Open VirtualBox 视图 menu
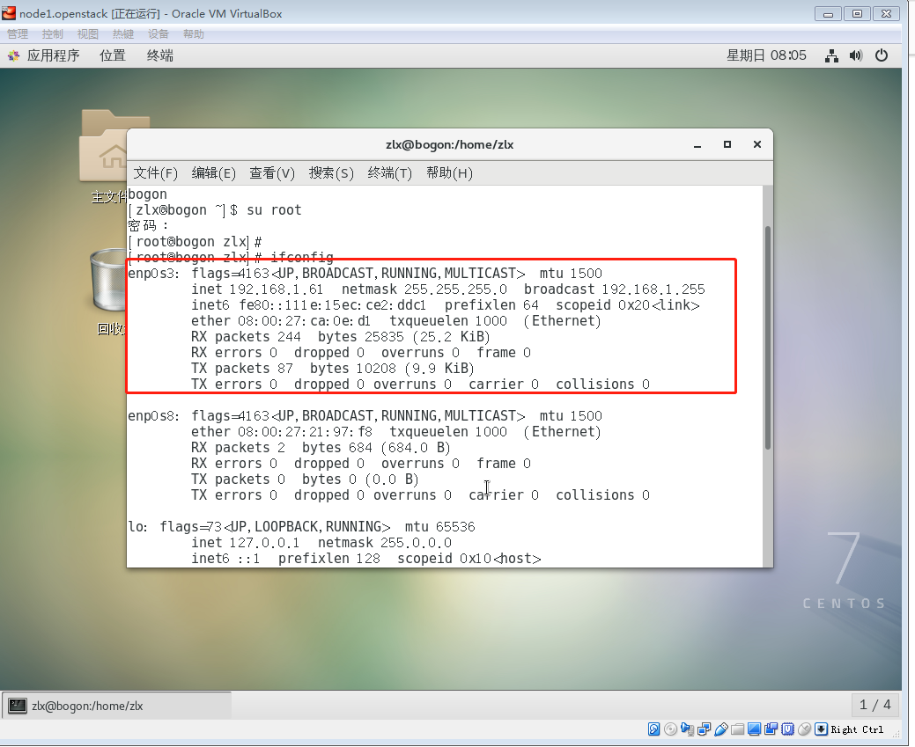The image size is (915, 747). (87, 34)
